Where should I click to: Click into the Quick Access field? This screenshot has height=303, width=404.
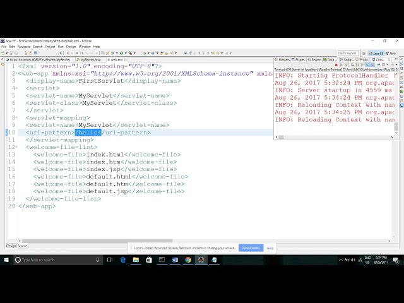point(348,53)
